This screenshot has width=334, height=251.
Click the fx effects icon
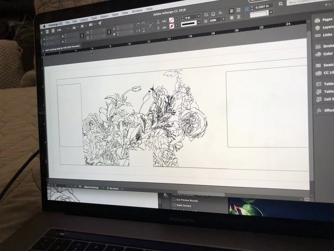tap(220, 13)
